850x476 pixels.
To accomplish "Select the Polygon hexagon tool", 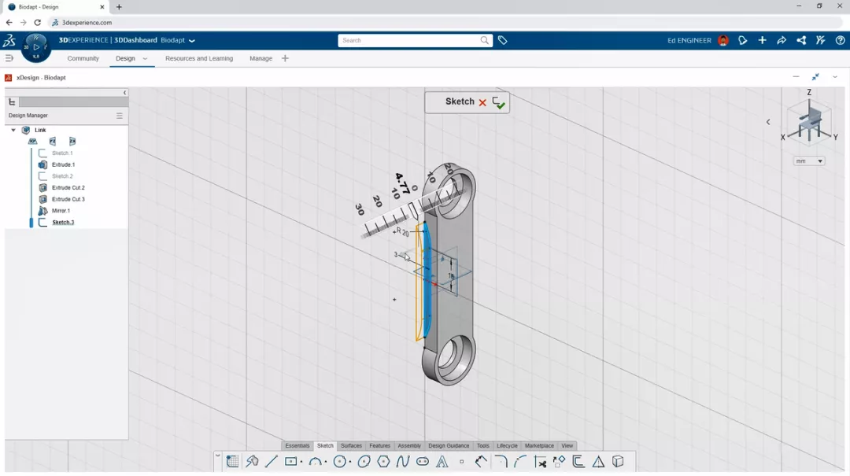I will click(383, 462).
